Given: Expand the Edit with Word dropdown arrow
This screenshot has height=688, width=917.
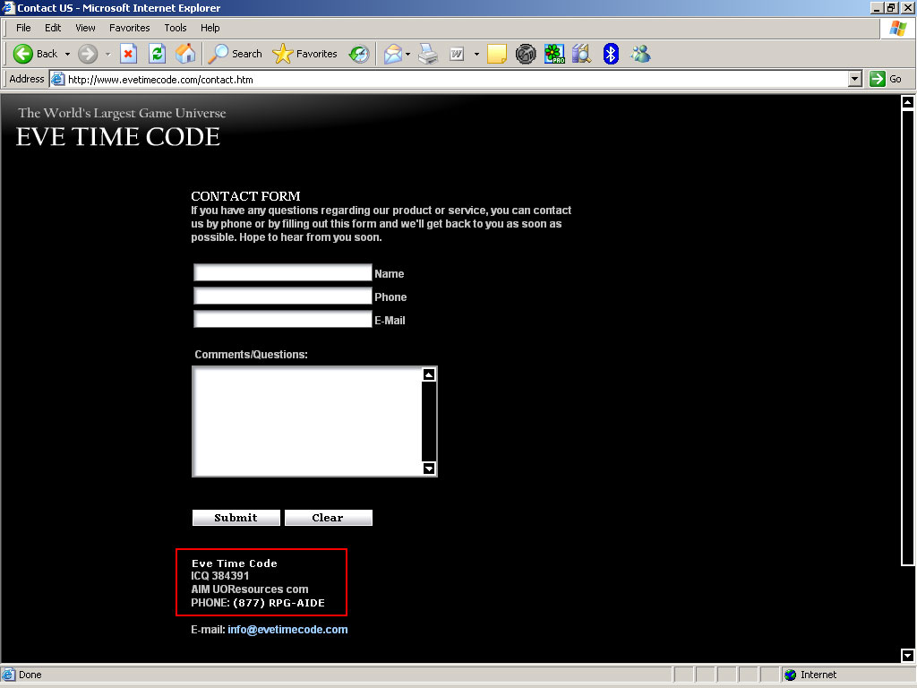Looking at the screenshot, I should (476, 54).
